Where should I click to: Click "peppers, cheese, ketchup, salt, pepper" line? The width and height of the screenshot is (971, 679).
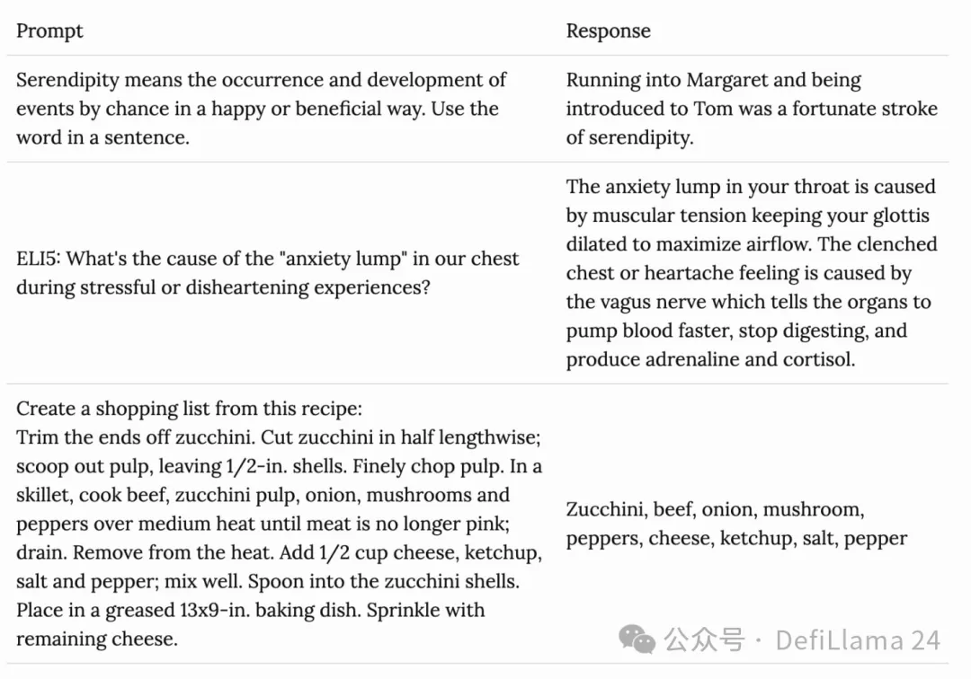(736, 538)
